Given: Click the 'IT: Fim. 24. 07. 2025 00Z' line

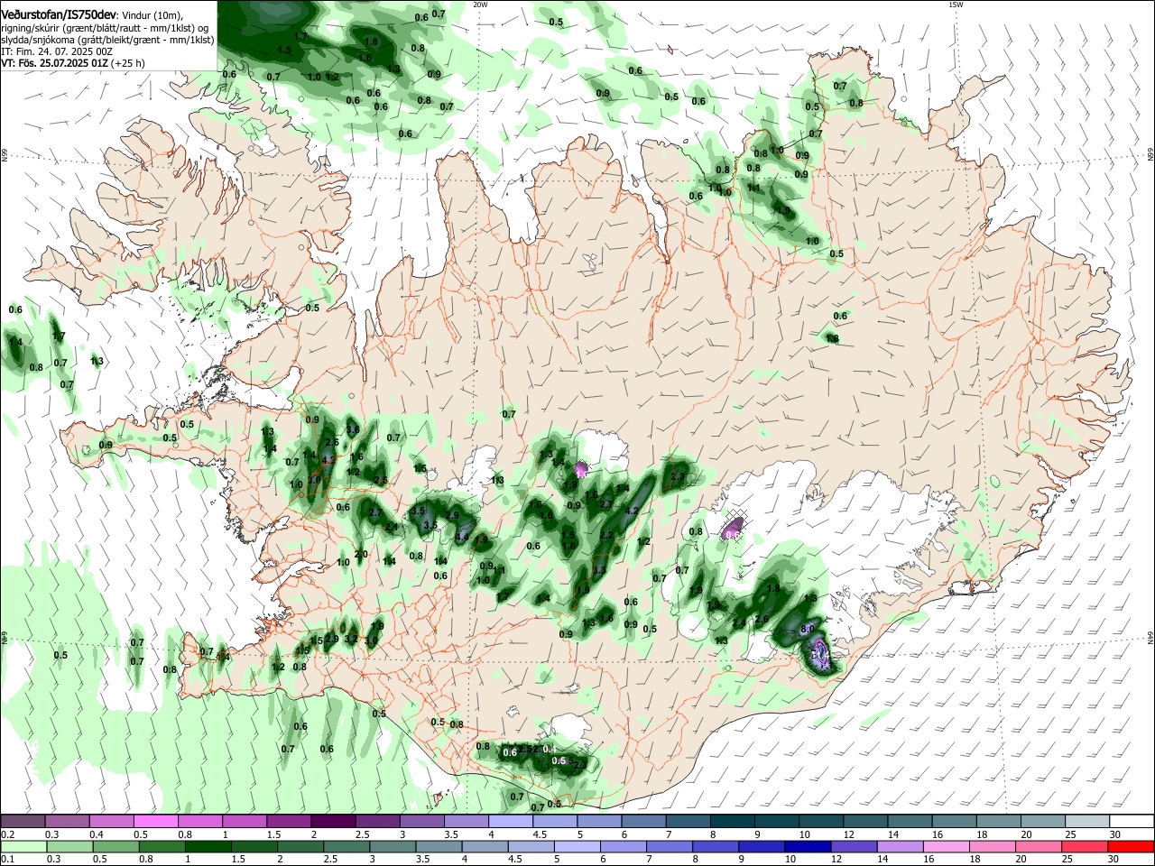Looking at the screenshot, I should (x=57, y=52).
